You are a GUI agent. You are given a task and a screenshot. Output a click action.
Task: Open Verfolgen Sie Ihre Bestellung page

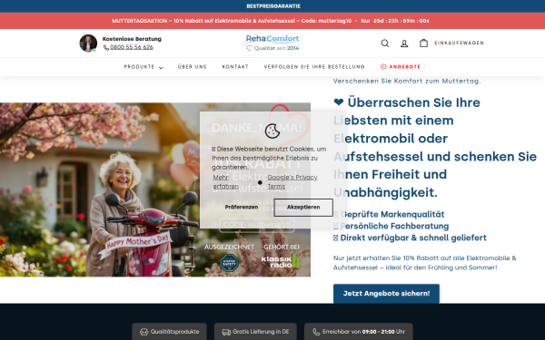[314, 66]
